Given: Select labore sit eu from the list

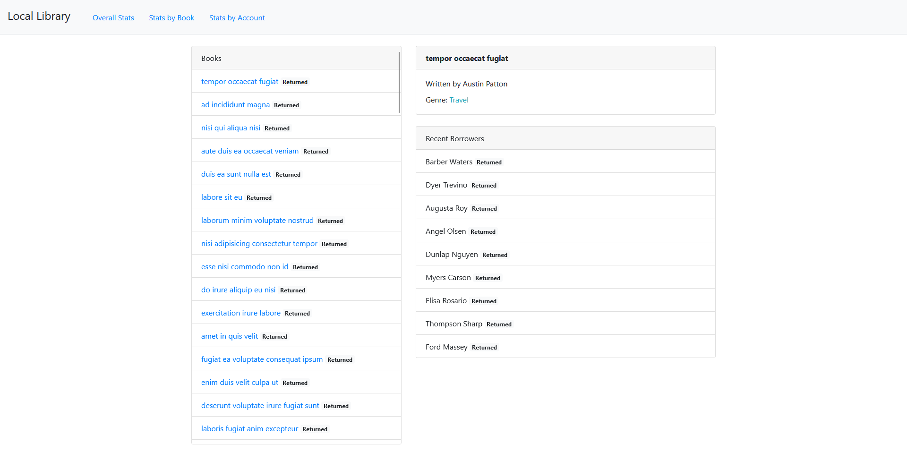Looking at the screenshot, I should coord(222,197).
